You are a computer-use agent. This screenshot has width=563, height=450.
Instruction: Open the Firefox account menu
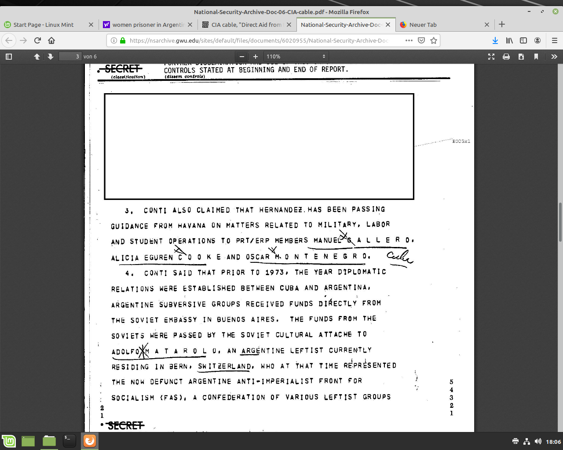tap(537, 40)
